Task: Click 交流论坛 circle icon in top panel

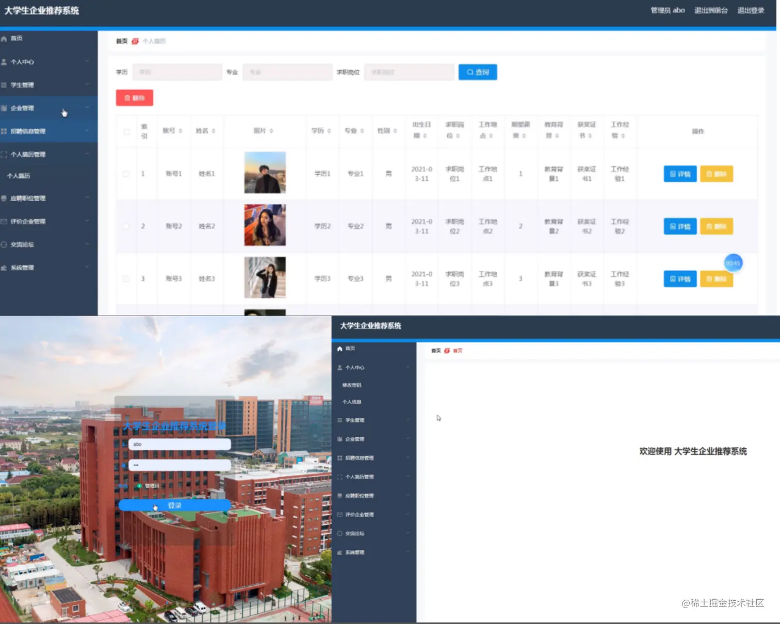Action: [x=4, y=244]
